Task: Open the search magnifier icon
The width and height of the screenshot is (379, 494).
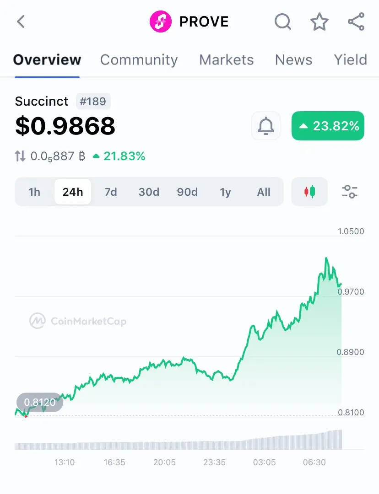Action: (282, 21)
